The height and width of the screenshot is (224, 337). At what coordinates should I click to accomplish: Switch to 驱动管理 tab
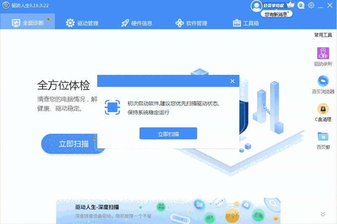point(82,23)
